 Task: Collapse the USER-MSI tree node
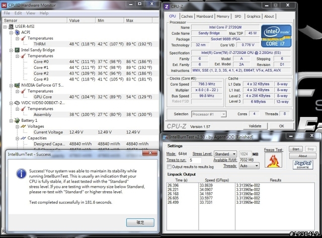[5, 27]
